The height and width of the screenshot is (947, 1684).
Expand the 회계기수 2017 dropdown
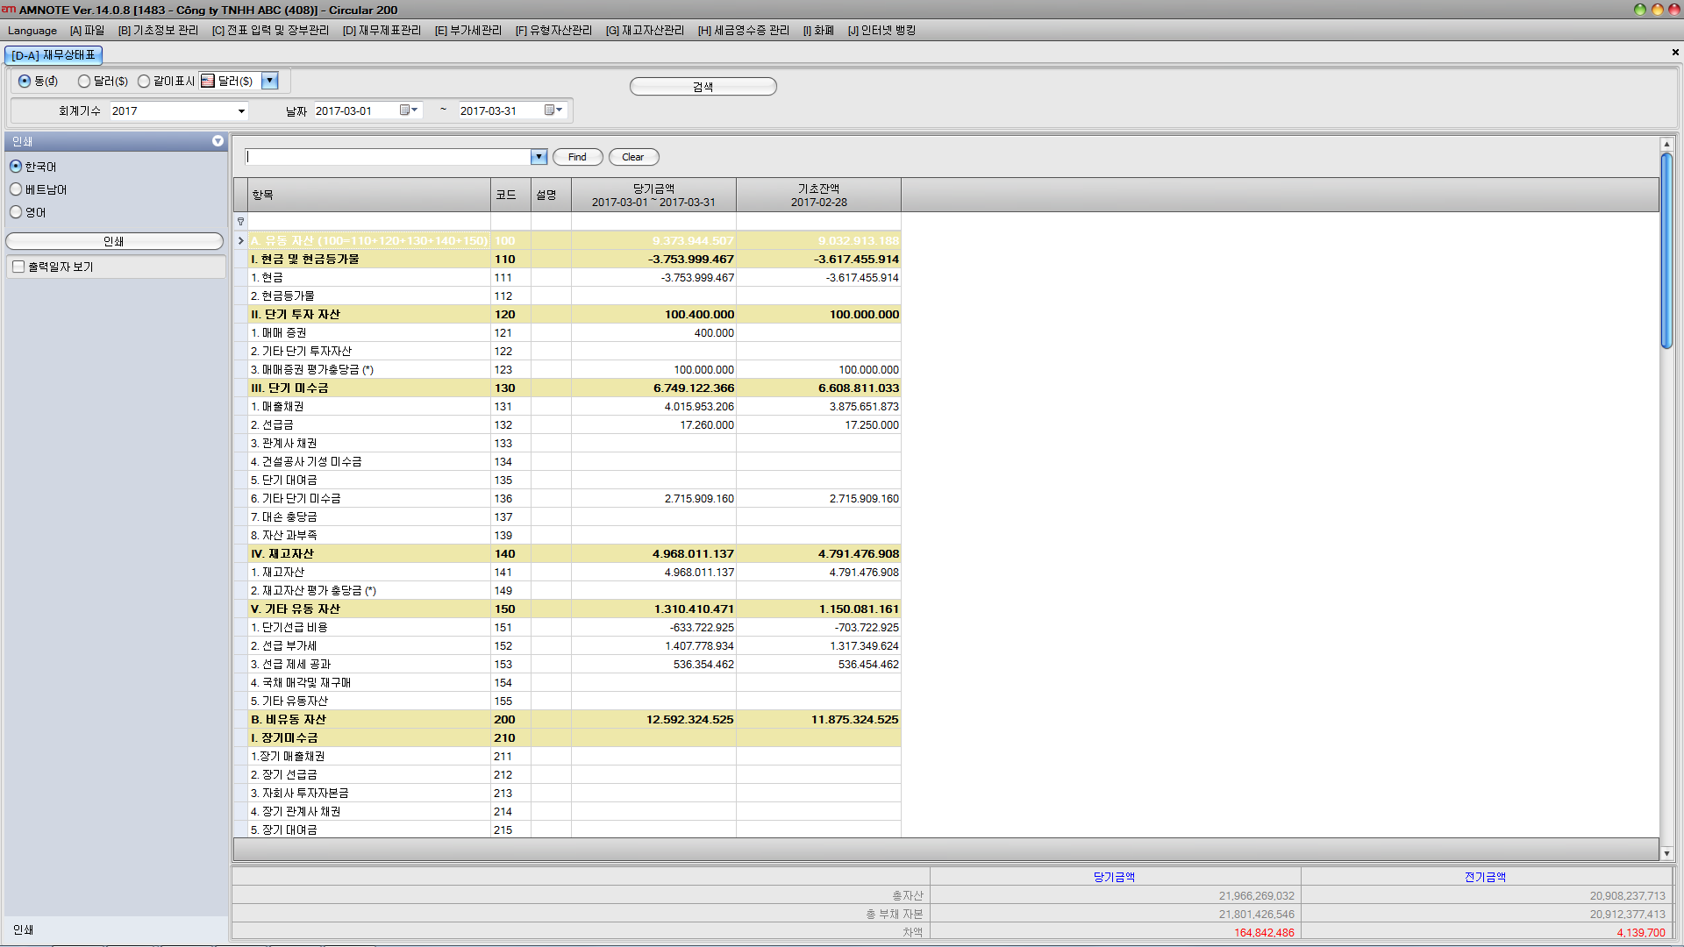point(241,111)
